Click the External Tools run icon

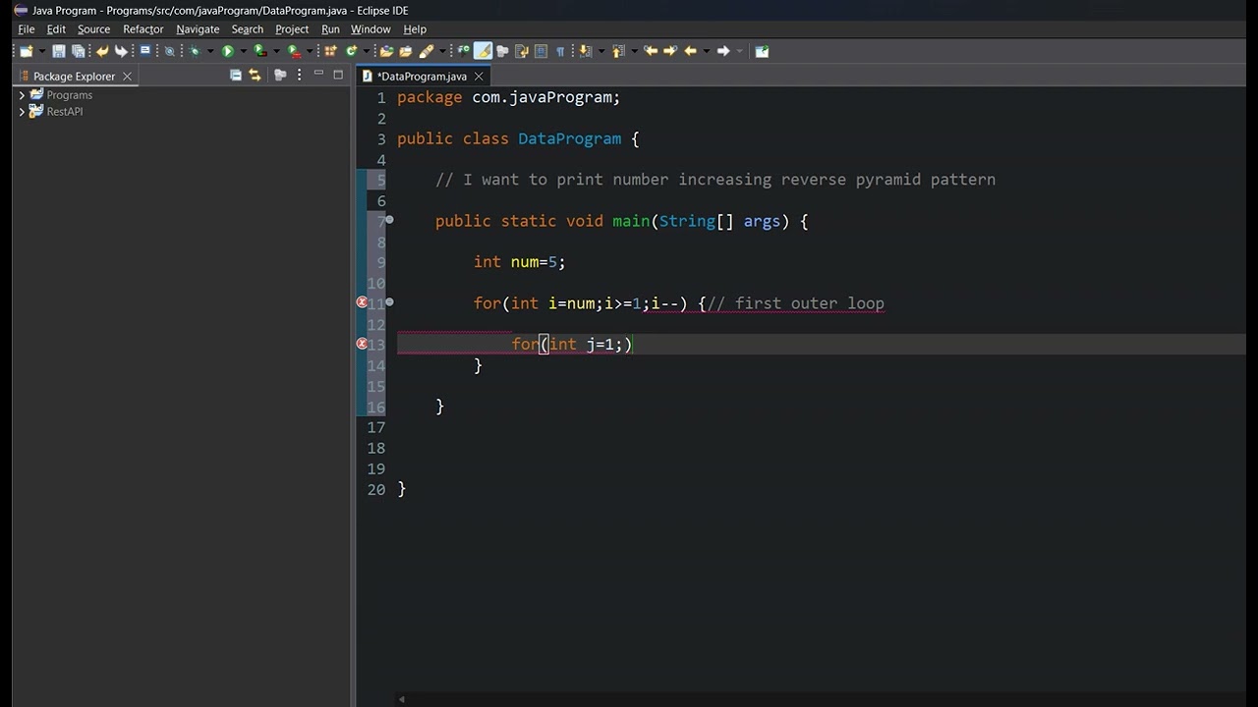pyautogui.click(x=294, y=51)
